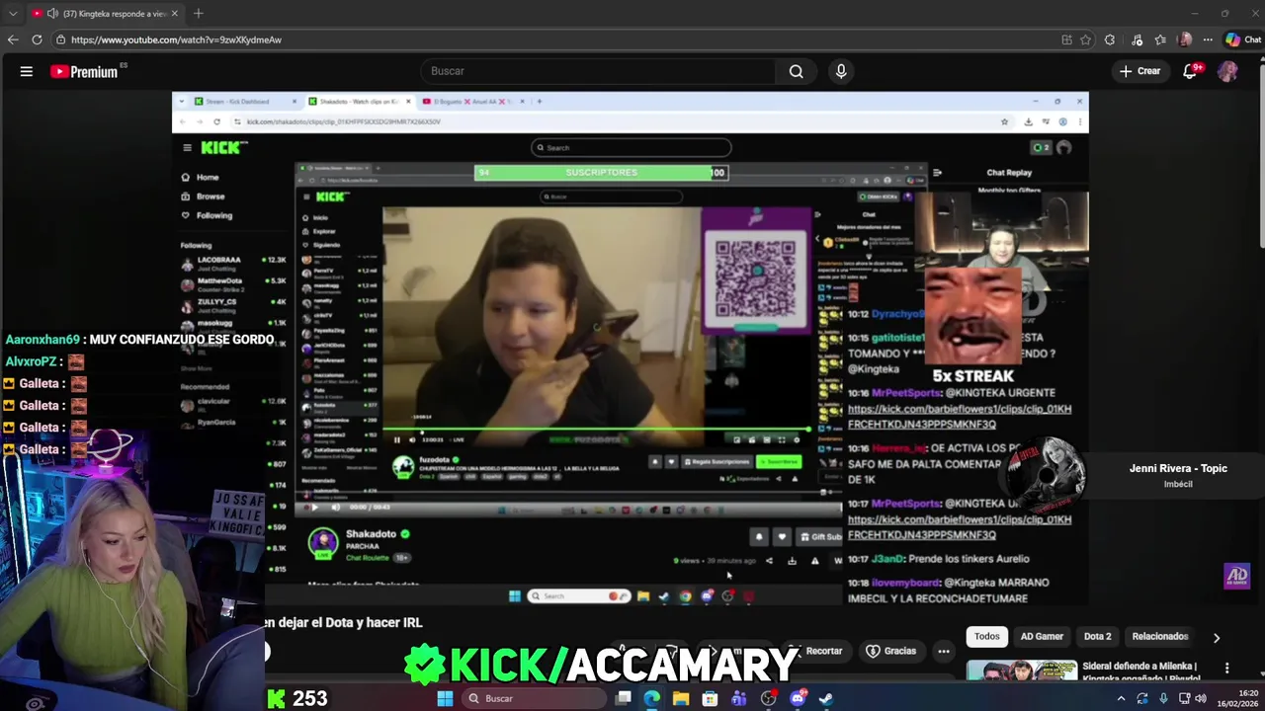Click the YouTube search magnifier button

click(x=796, y=71)
